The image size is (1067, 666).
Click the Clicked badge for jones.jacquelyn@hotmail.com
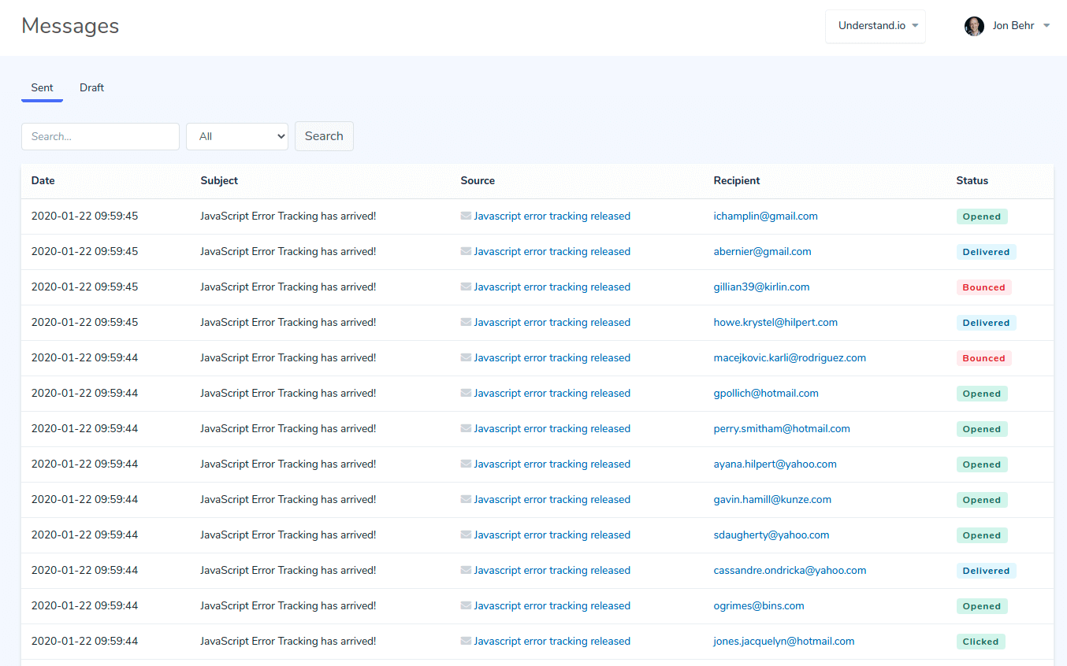click(x=980, y=642)
